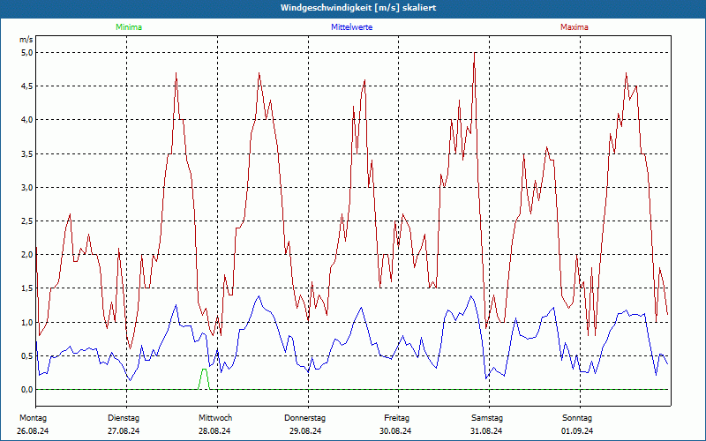Click the 0,0 y-axis value
This screenshot has width=706, height=441.
(x=27, y=390)
